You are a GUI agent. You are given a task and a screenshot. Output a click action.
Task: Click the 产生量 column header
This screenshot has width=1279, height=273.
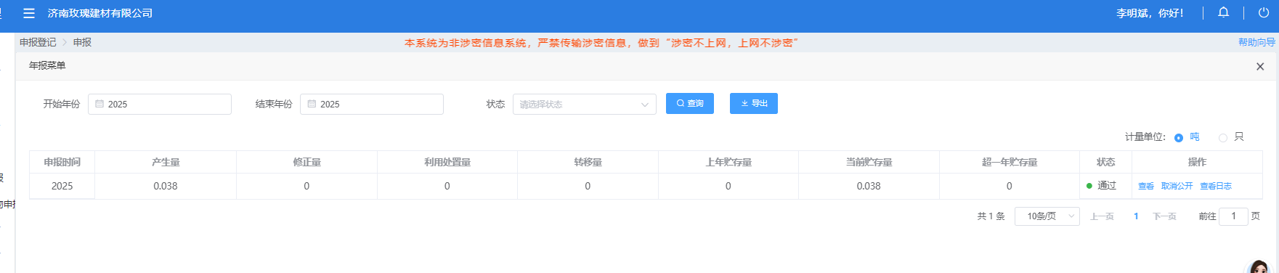[x=166, y=162]
